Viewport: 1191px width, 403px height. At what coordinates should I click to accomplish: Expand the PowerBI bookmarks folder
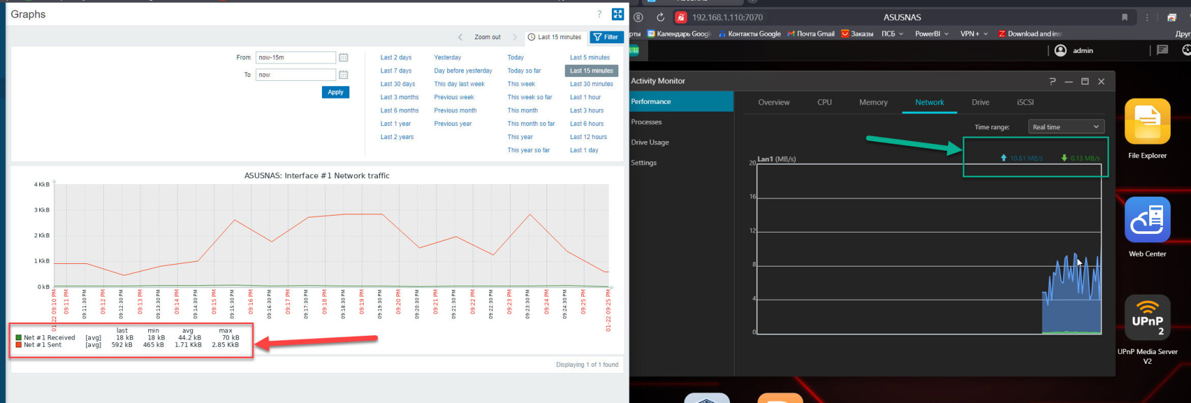pyautogui.click(x=932, y=34)
